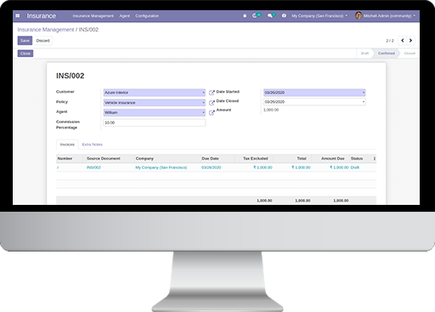The width and height of the screenshot is (435, 312).
Task: Sort by the Company column header
Action: 144,159
